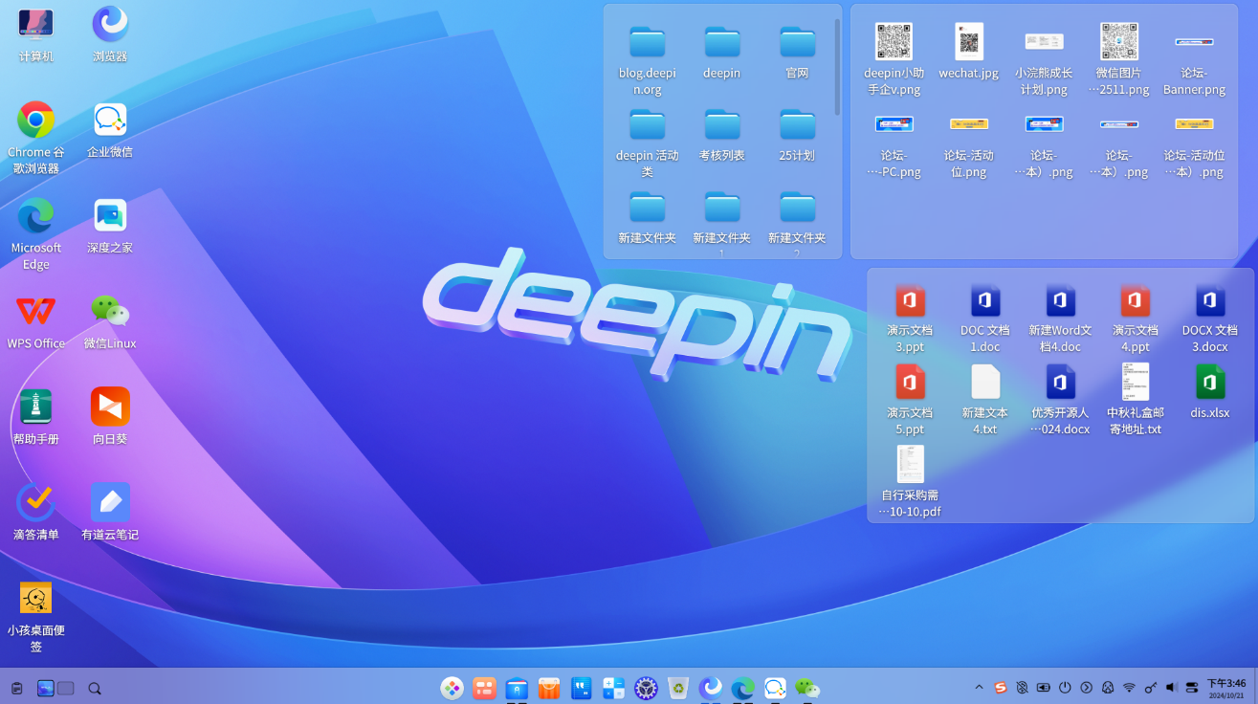Screen dimensions: 1258x704
Task: Open Control Center via the gear icon
Action: [x=647, y=688]
